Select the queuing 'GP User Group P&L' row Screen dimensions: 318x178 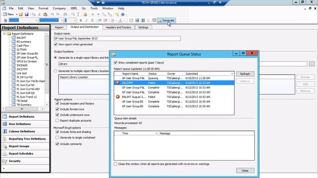click(x=174, y=78)
